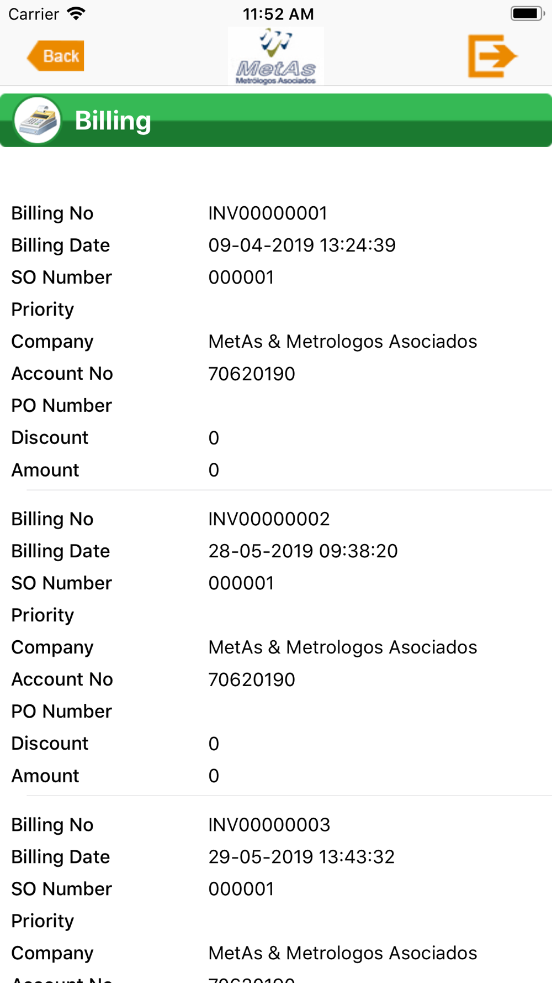The height and width of the screenshot is (983, 552).
Task: Tap the orange logout arrow icon
Action: tap(492, 56)
